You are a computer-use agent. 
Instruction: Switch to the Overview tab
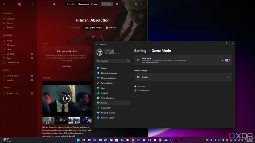[71, 4]
